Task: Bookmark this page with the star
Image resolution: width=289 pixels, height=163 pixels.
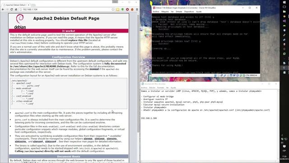Action: pos(113,10)
